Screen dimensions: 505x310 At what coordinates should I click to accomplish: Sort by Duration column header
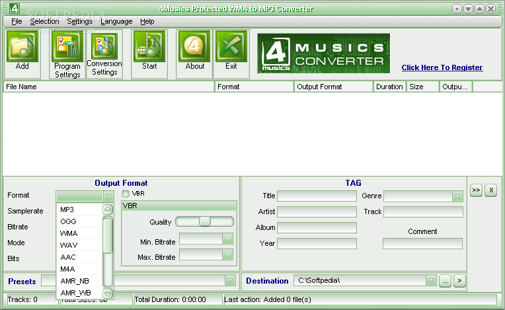(x=389, y=87)
